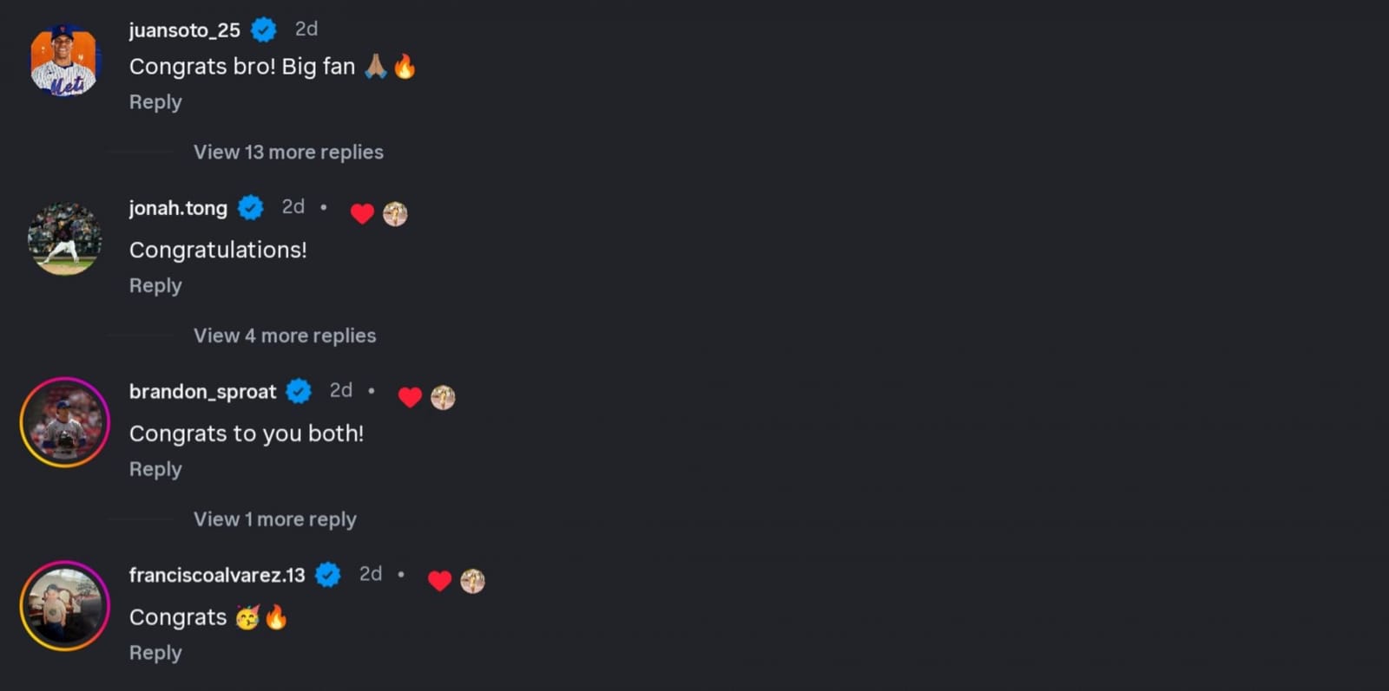Viewport: 1389px width, 691px height.
Task: View franciscoalvarez.13's story avatar
Action: [65, 606]
